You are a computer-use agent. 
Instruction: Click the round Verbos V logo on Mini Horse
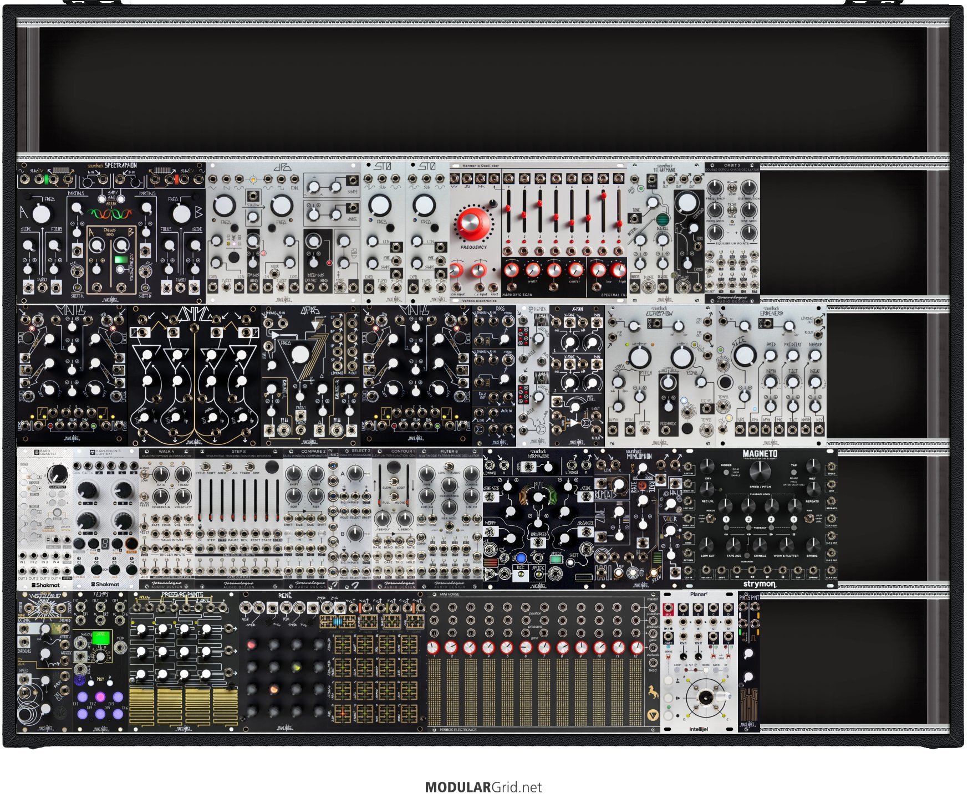653,715
